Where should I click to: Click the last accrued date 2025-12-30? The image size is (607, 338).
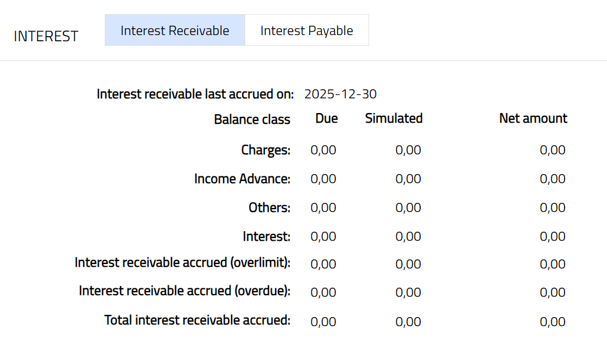coord(340,94)
